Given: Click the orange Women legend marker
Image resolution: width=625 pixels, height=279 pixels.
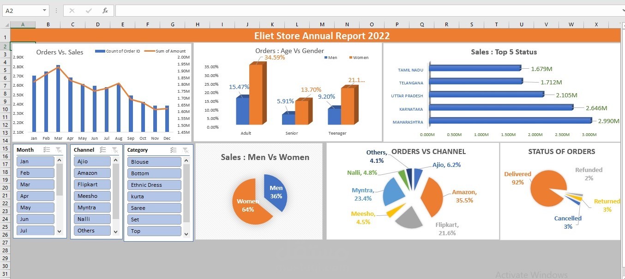Looking at the screenshot, I should tap(351, 58).
